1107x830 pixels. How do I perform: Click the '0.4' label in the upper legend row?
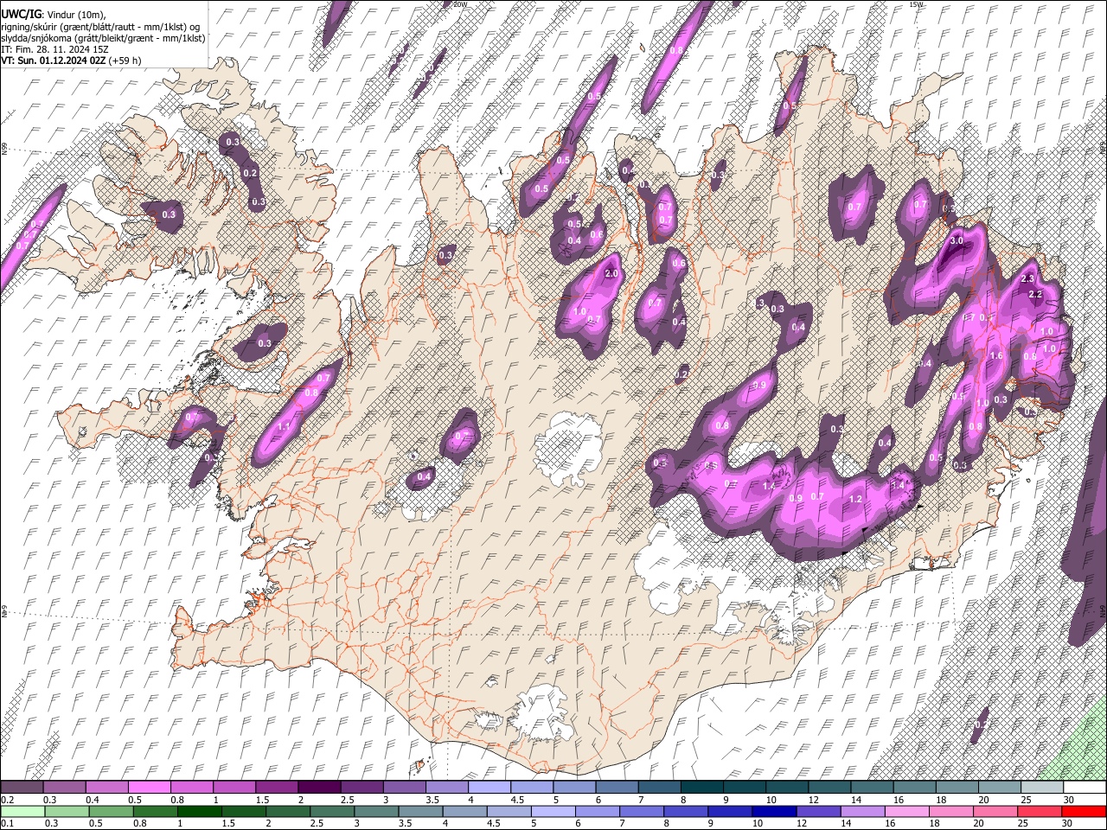(93, 800)
